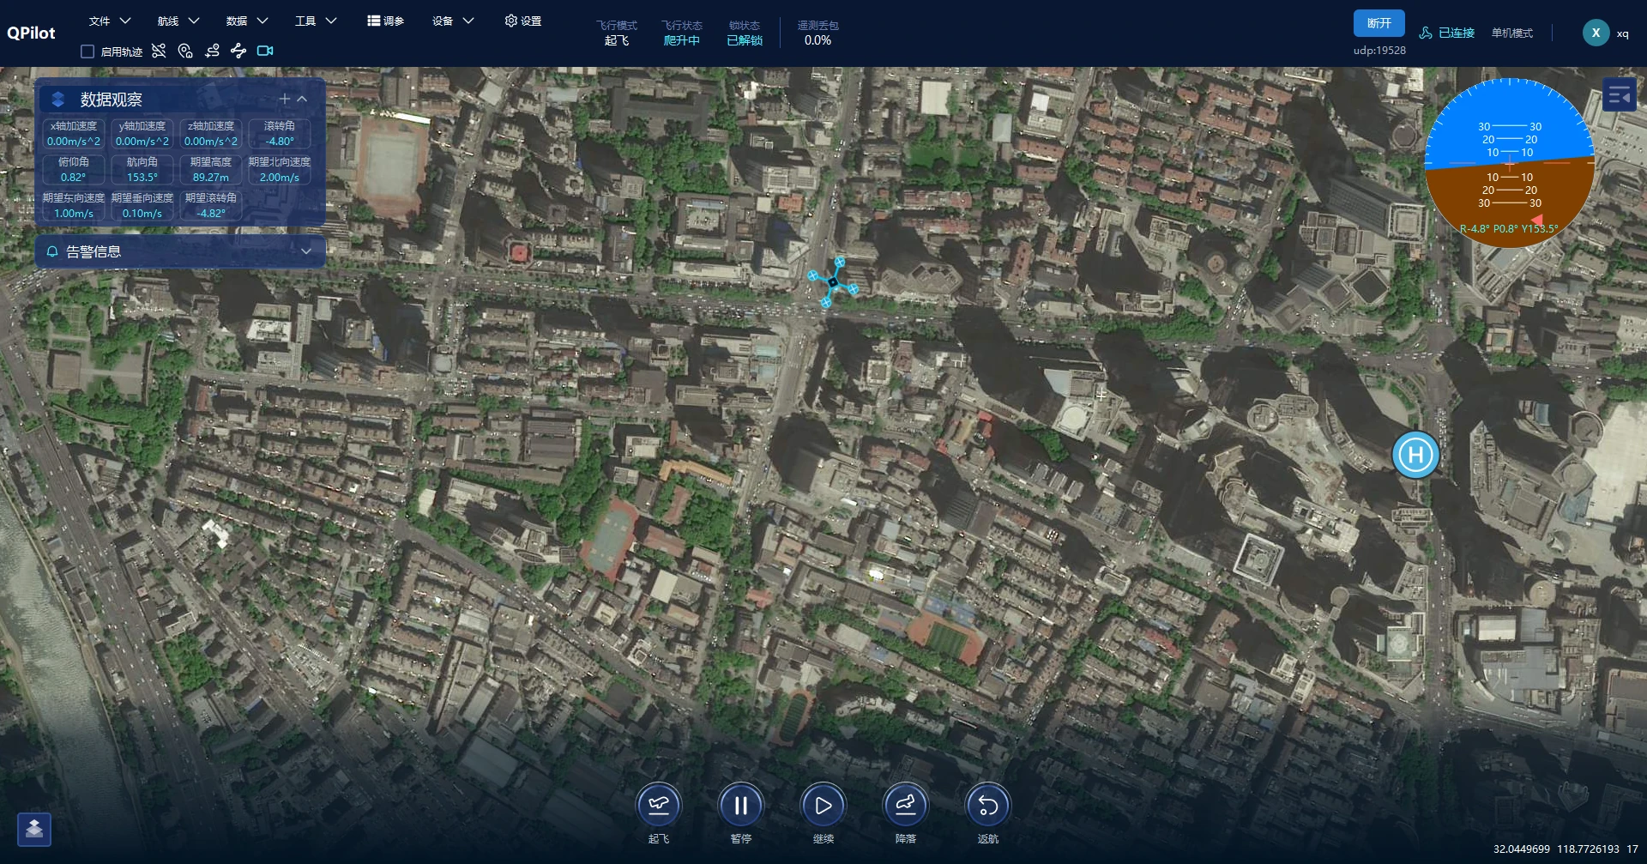The width and height of the screenshot is (1647, 864).
Task: Click the clear trajectory icon beside 启用轨迹
Action: [159, 51]
